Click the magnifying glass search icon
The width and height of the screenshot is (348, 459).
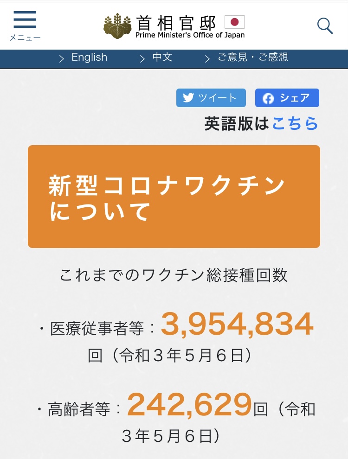tap(325, 26)
